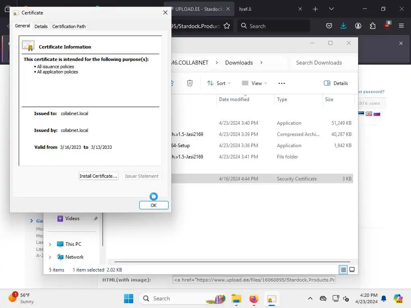The width and height of the screenshot is (411, 308).
Task: Unpin Videos using the pin icon
Action: pos(96,219)
